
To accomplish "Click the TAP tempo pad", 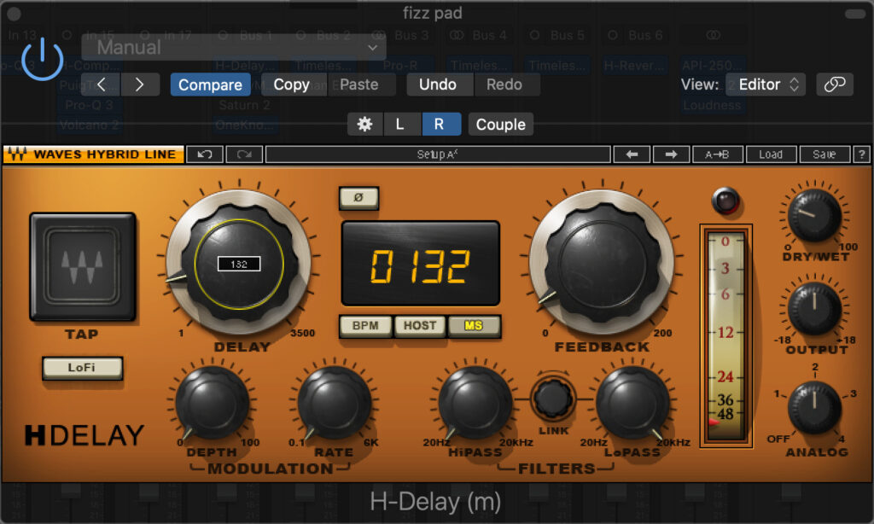I will click(83, 266).
